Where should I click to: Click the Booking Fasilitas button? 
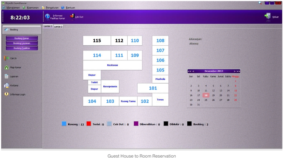tap(22, 48)
